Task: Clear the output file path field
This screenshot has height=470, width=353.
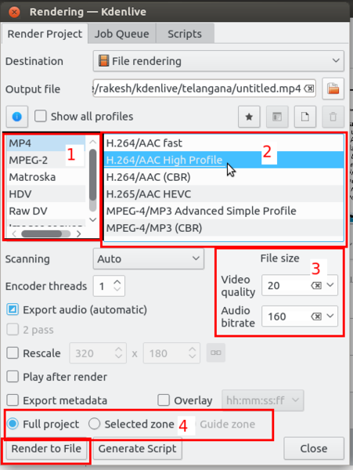Action: click(x=309, y=89)
